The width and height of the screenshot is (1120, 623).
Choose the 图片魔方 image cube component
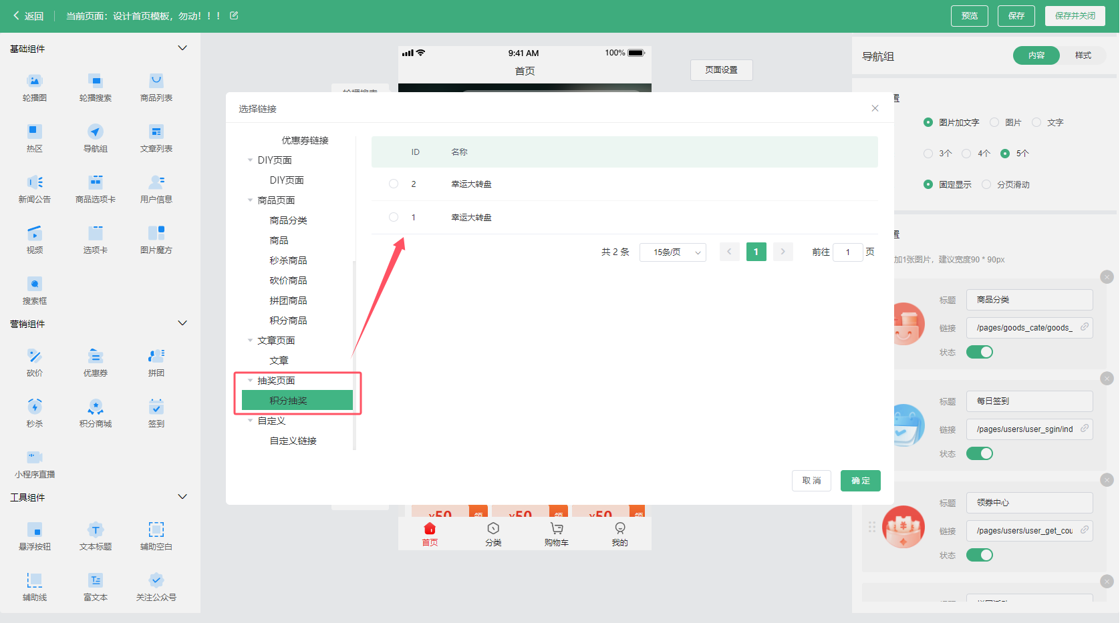(156, 240)
